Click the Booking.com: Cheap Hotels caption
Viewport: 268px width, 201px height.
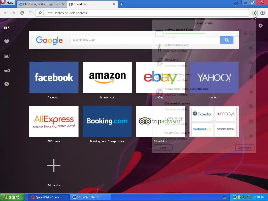point(107,141)
